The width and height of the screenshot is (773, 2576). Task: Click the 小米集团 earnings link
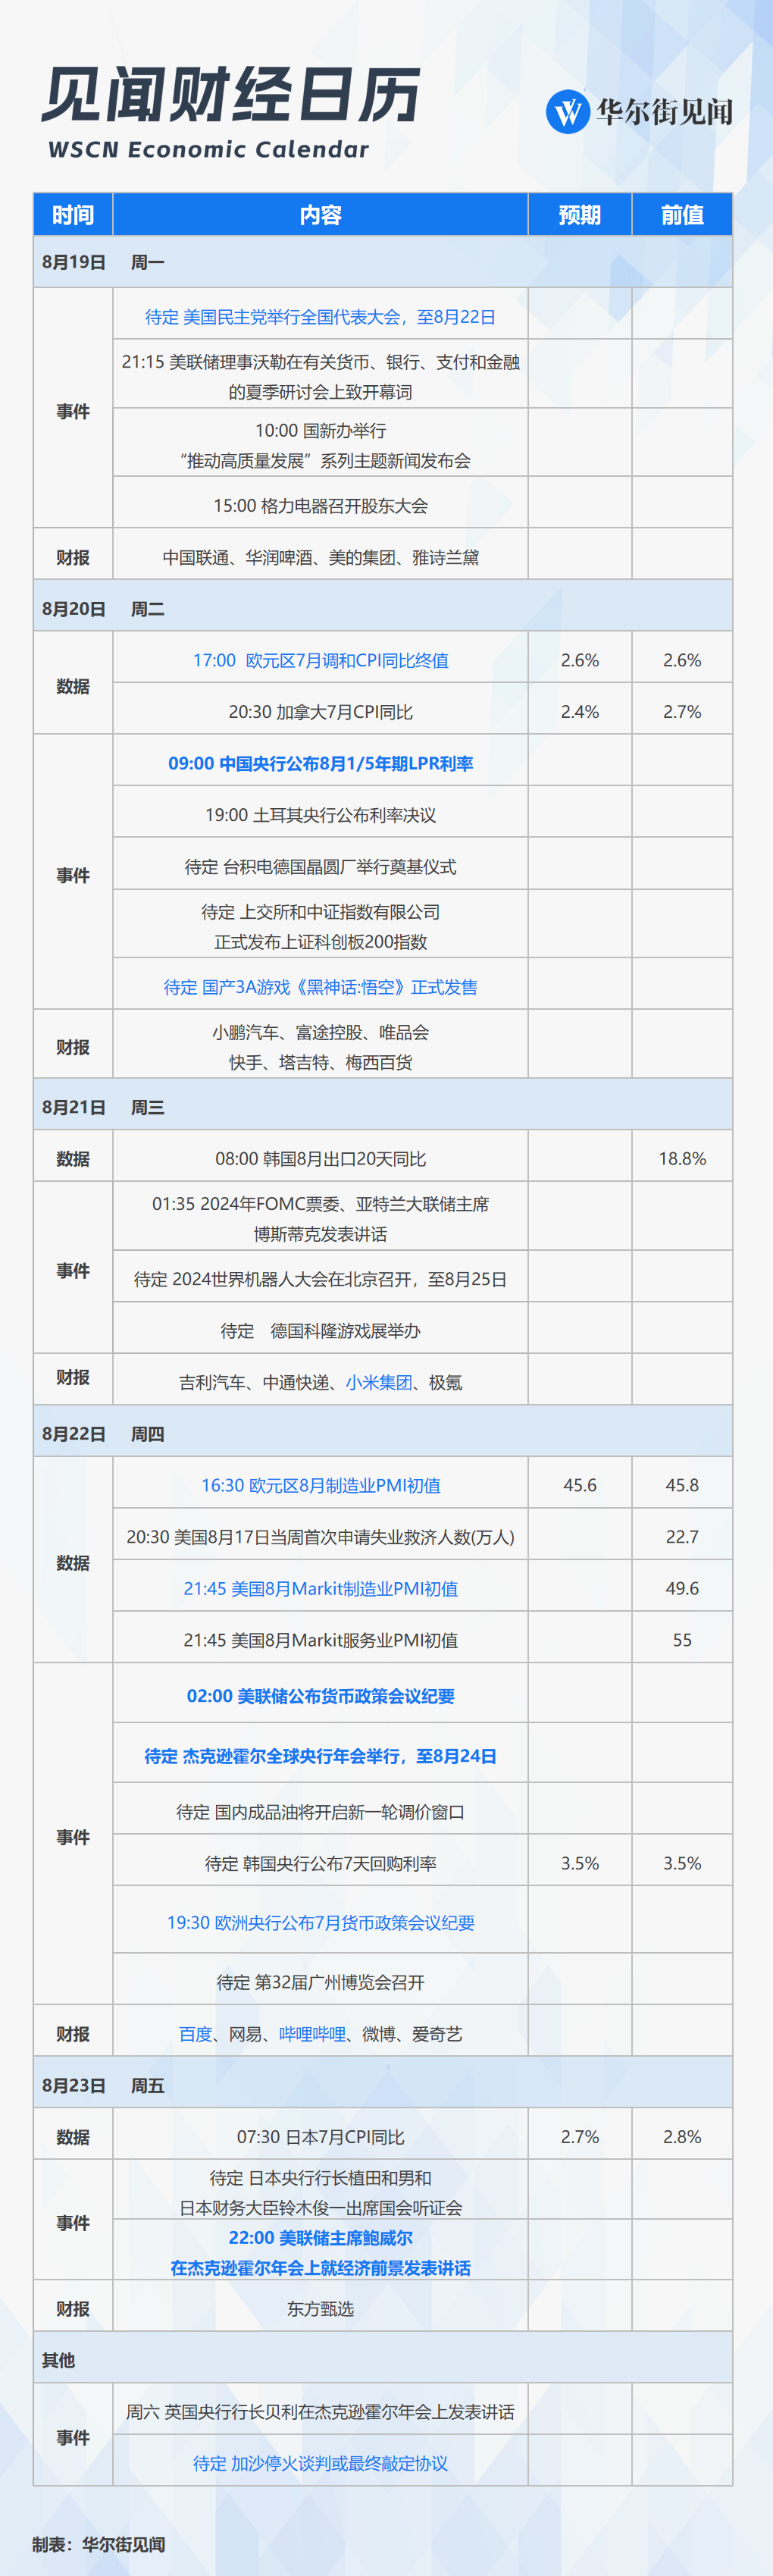tap(379, 1382)
